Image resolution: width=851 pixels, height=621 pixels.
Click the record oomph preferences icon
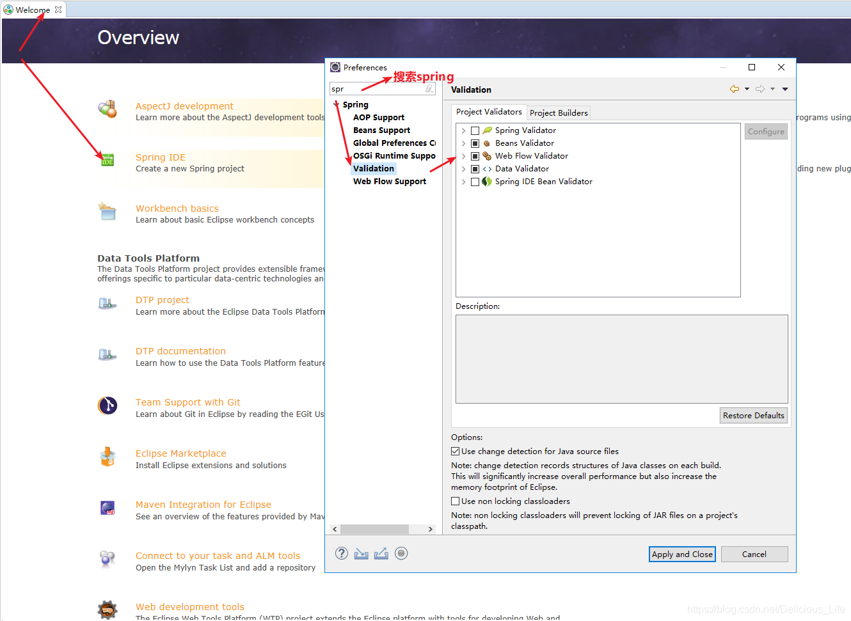pos(401,554)
